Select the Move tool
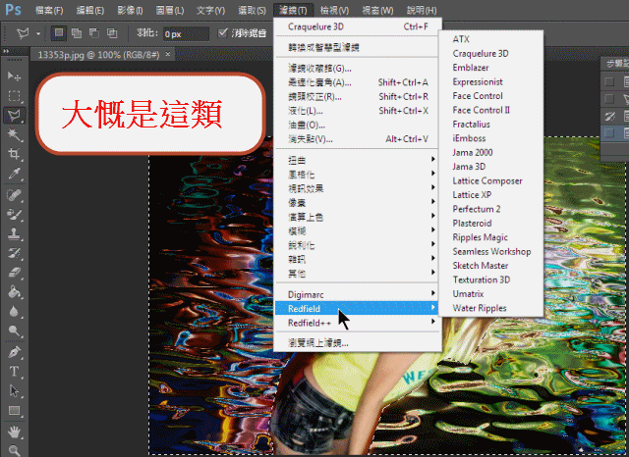 15,76
